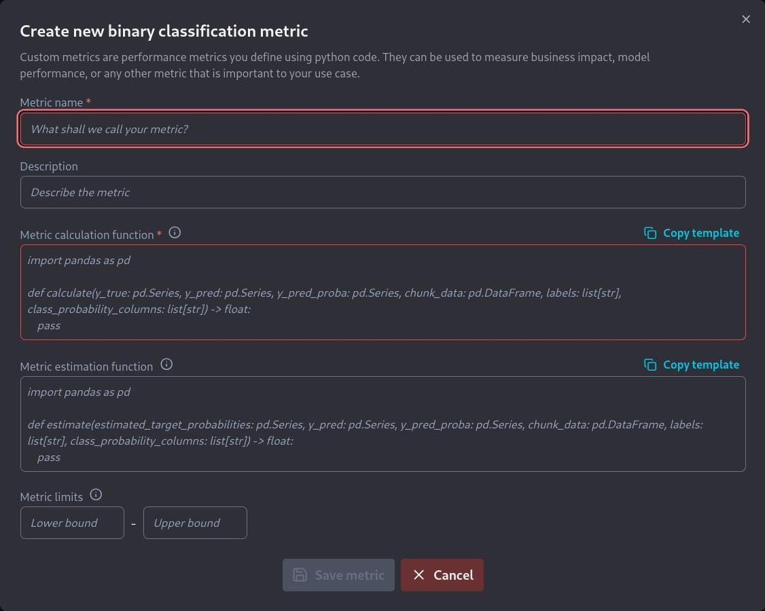This screenshot has height=611, width=765.
Task: Select the Upper bound field
Action: pyautogui.click(x=195, y=523)
